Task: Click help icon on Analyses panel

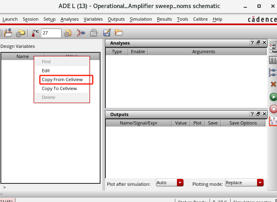Action: coord(252,43)
